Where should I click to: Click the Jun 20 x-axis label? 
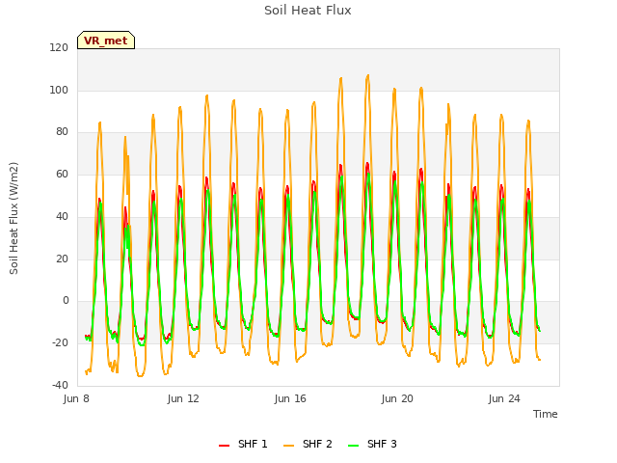[397, 398]
